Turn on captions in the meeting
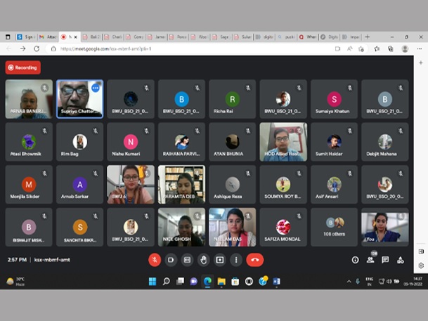428x321 pixels. point(187,260)
